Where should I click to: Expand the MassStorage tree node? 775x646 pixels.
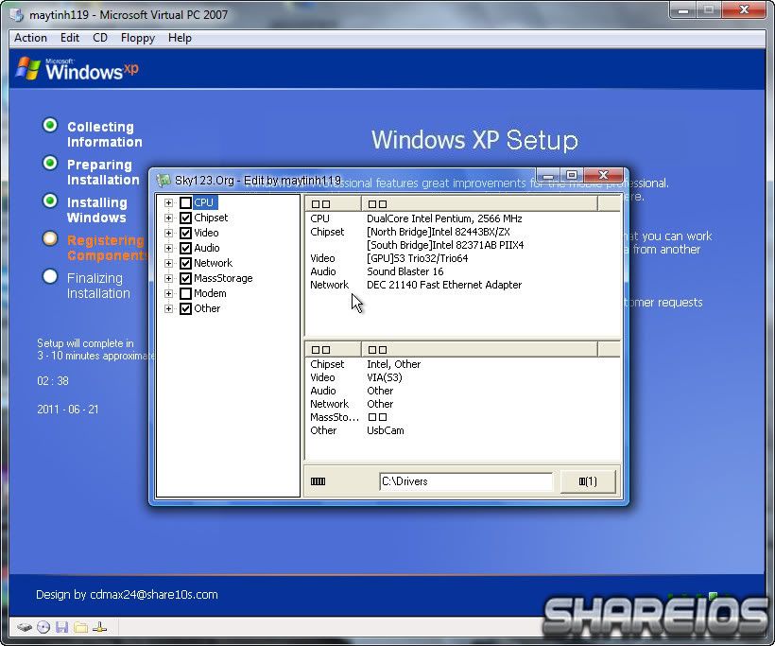(x=168, y=278)
